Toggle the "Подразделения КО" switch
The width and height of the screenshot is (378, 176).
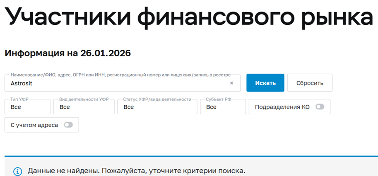tap(320, 107)
